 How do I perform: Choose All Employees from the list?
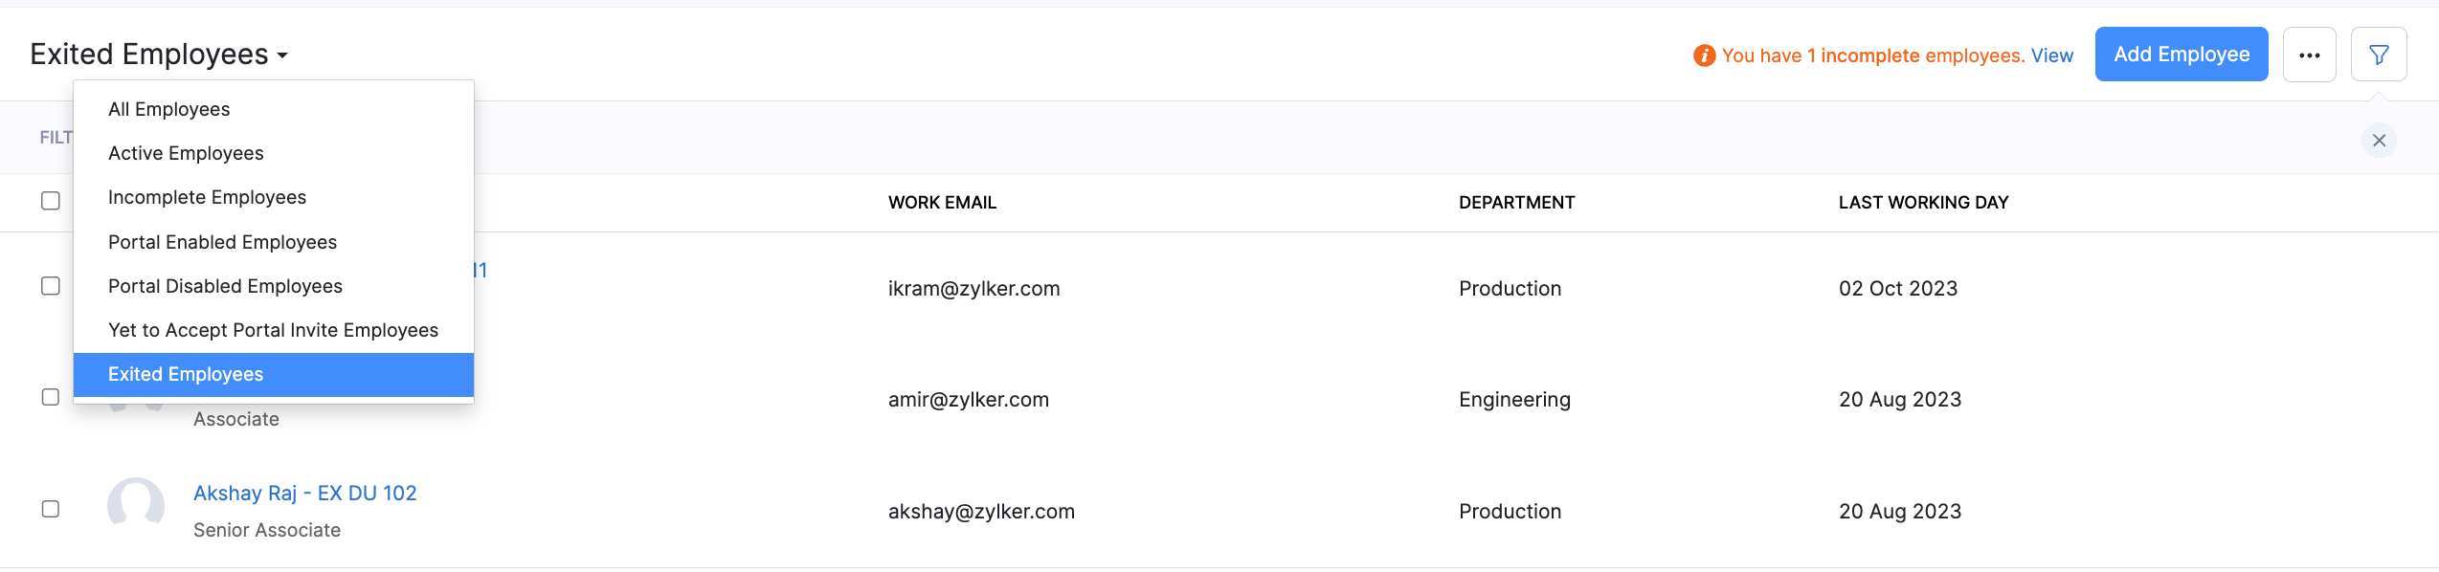pyautogui.click(x=169, y=109)
